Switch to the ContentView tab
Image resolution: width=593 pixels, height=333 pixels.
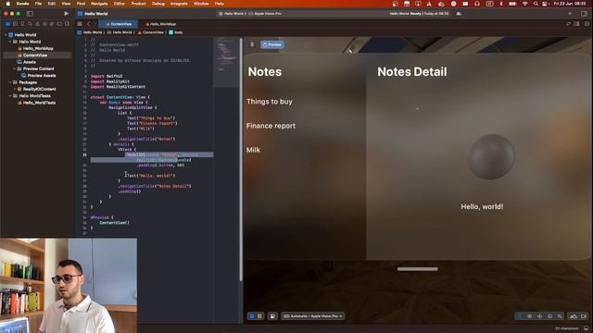coord(119,24)
